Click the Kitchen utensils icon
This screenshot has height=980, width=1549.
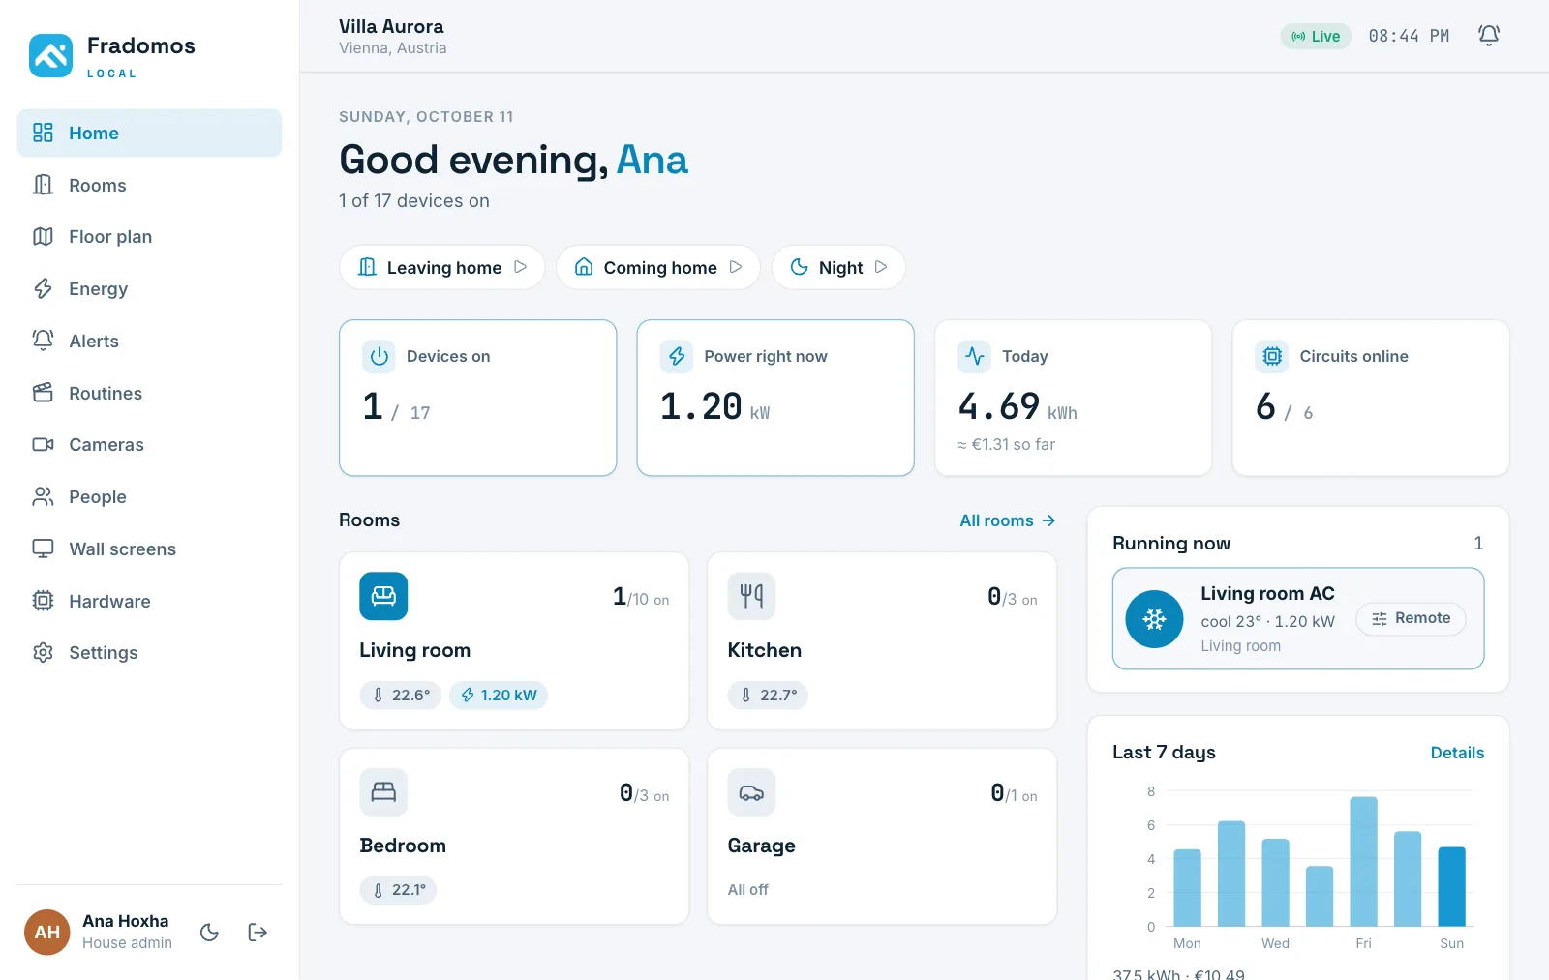(x=751, y=596)
